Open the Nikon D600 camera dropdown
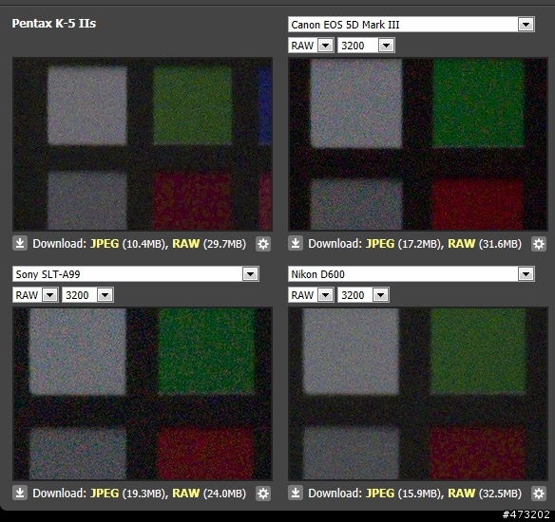This screenshot has height=522, width=555. coord(411,274)
